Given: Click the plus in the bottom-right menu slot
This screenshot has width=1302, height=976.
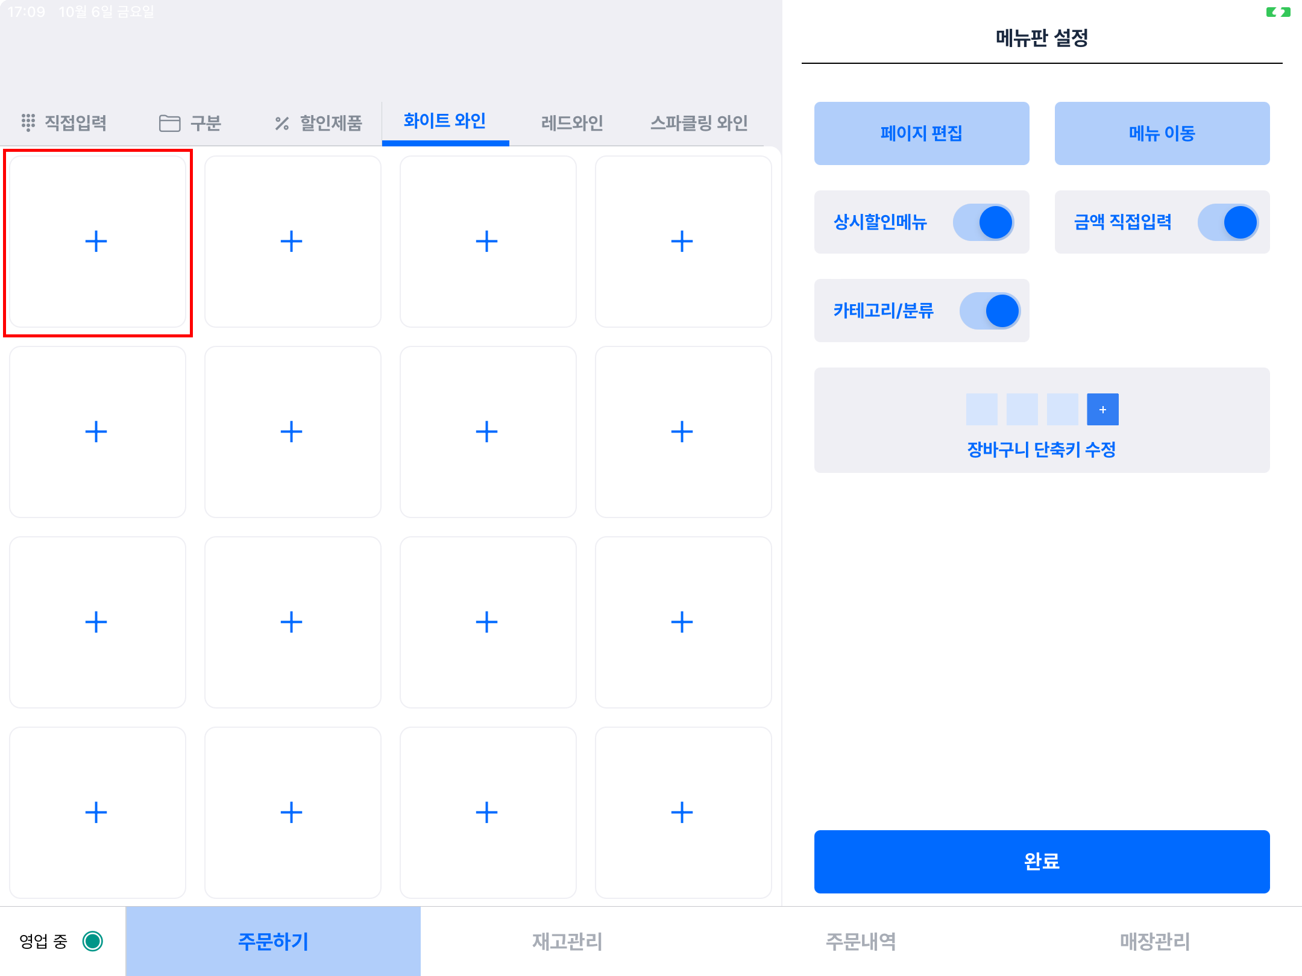Looking at the screenshot, I should (682, 812).
